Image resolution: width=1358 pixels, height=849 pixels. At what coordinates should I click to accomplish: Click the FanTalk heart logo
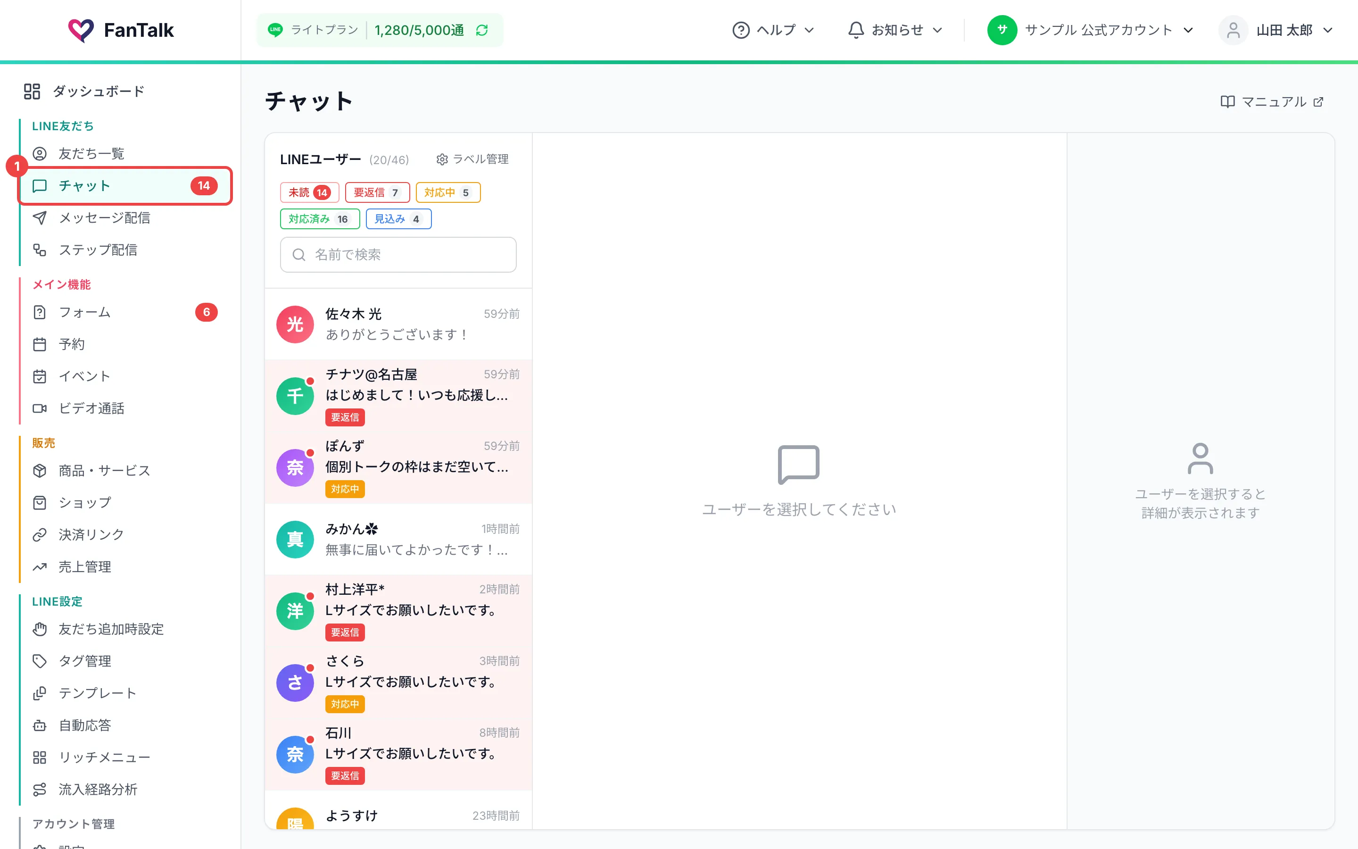(81, 30)
